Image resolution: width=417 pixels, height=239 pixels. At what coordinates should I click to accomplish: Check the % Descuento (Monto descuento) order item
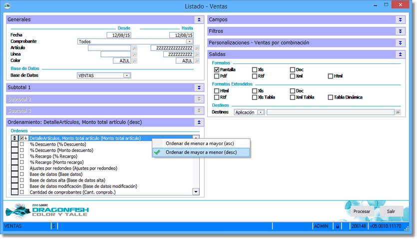pos(21,150)
